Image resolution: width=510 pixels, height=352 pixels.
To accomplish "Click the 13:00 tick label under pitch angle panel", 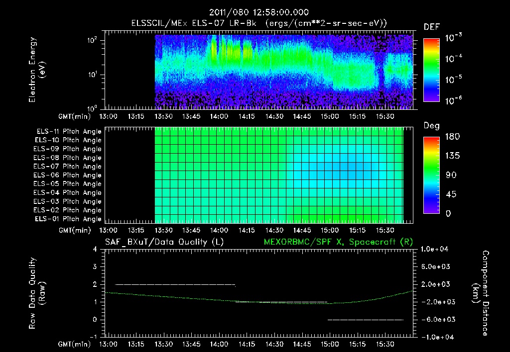I will pyautogui.click(x=108, y=231).
